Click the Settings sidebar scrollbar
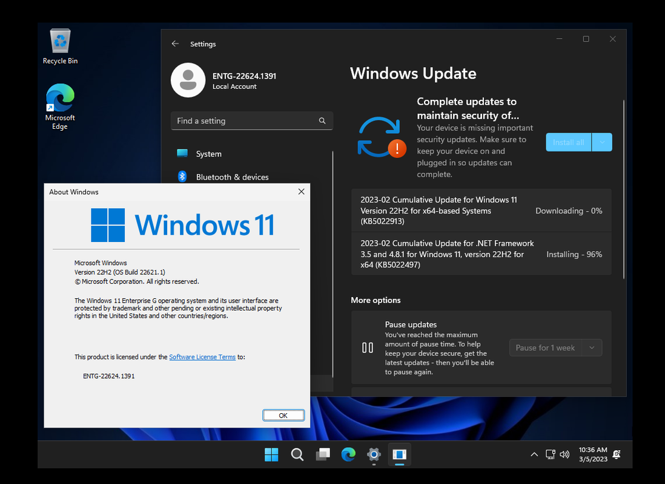 (x=332, y=264)
